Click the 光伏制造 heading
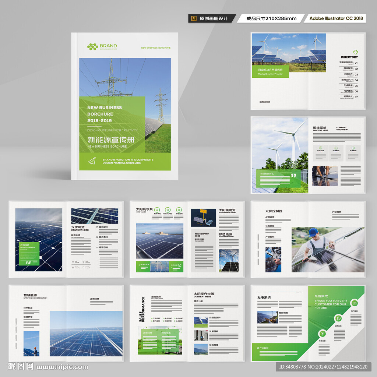The height and width of the screenshot is (377, 377). point(78,227)
